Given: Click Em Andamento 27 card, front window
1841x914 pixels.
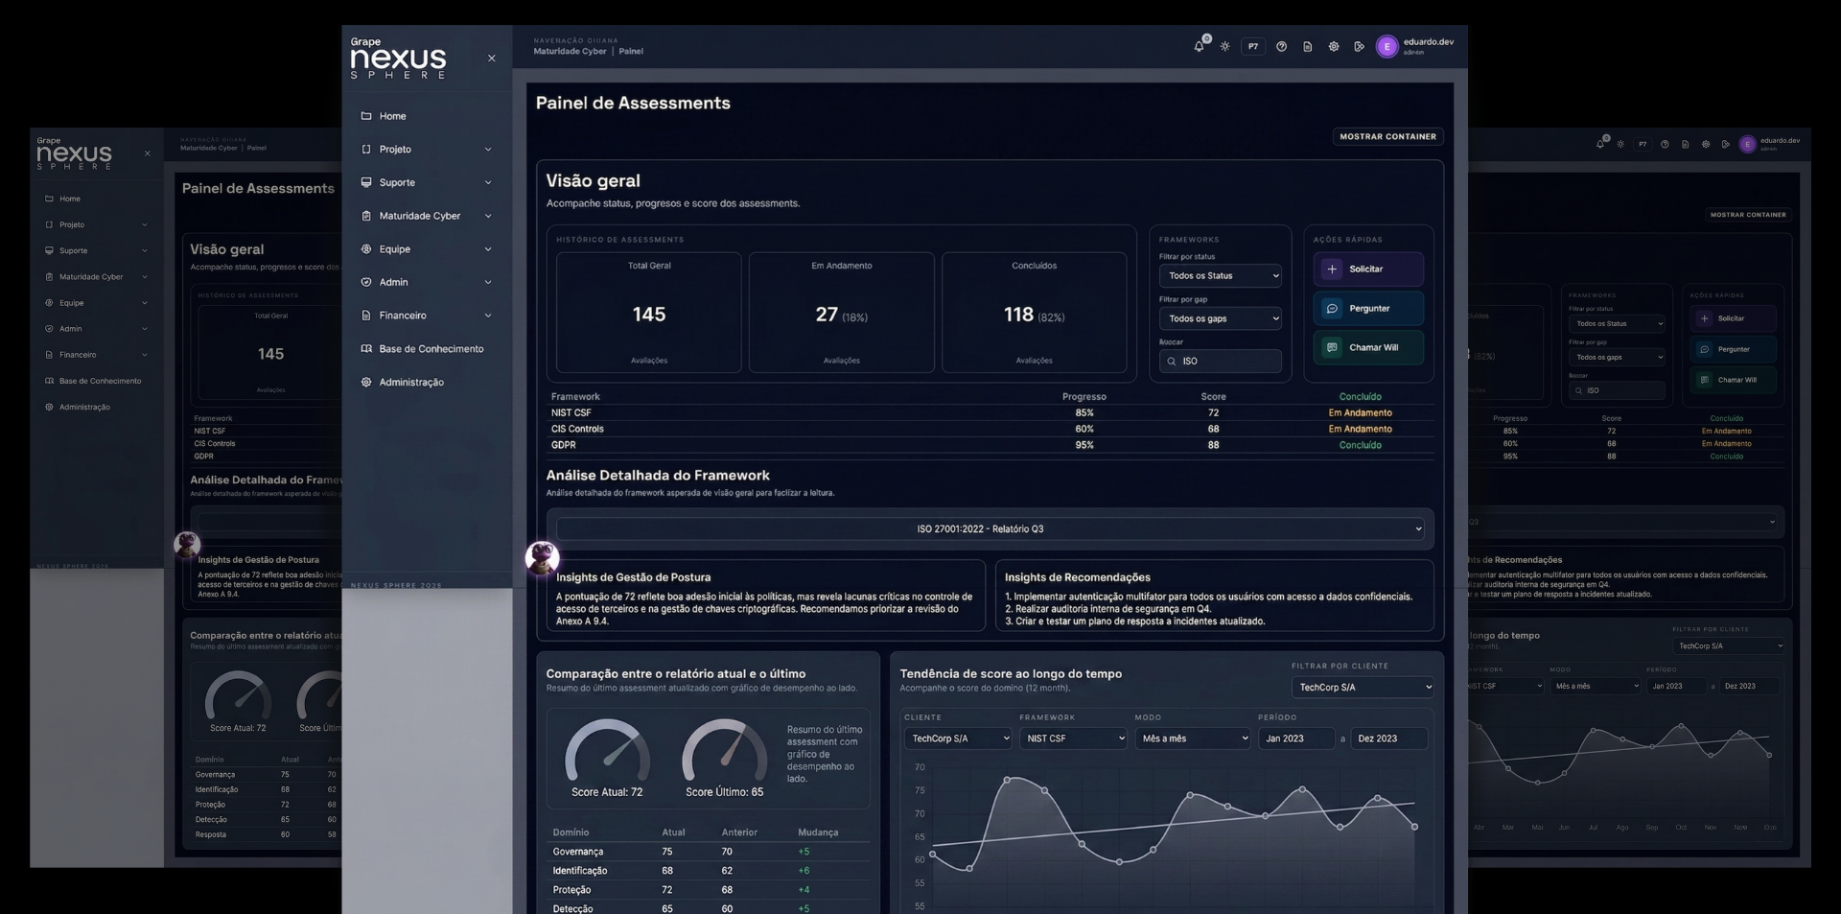Looking at the screenshot, I should click(842, 313).
